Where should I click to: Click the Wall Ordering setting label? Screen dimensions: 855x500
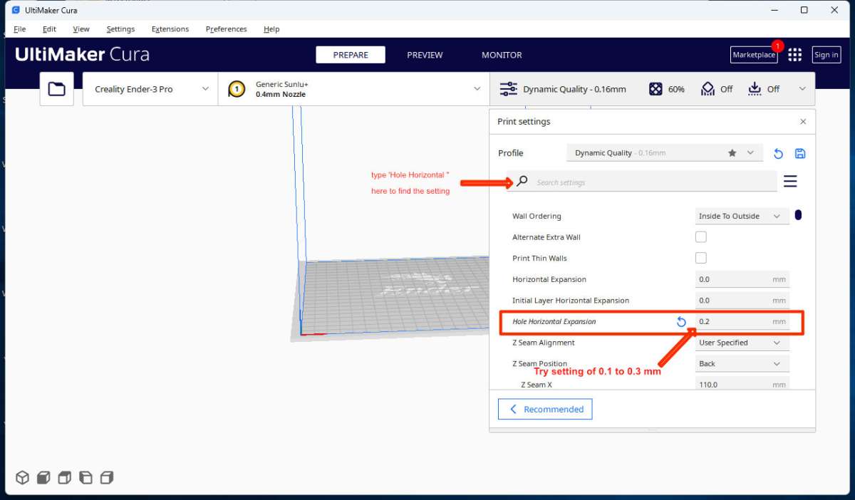537,216
